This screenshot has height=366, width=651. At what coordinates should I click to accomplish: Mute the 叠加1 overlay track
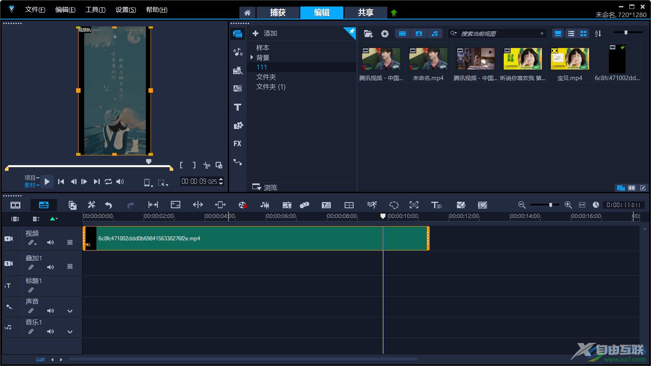tap(50, 267)
